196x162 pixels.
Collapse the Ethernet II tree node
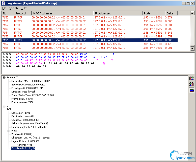click(x=4, y=78)
